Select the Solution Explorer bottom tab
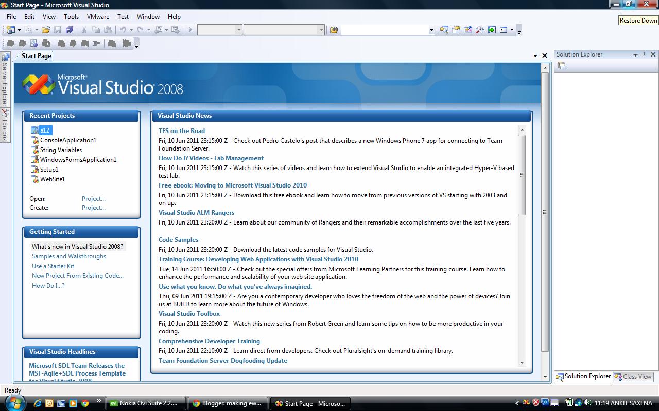 pos(583,377)
